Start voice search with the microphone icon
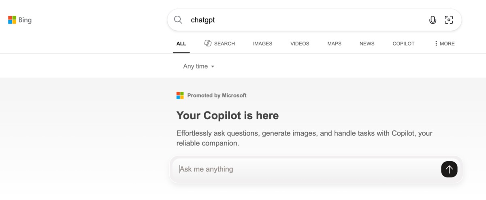 point(433,20)
